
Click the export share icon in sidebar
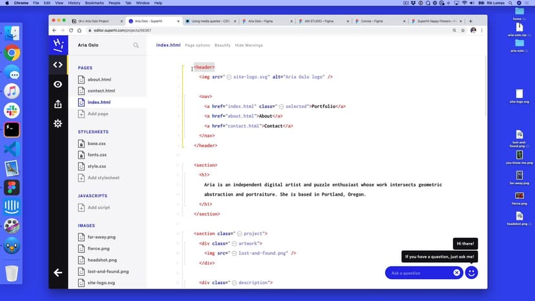click(58, 104)
